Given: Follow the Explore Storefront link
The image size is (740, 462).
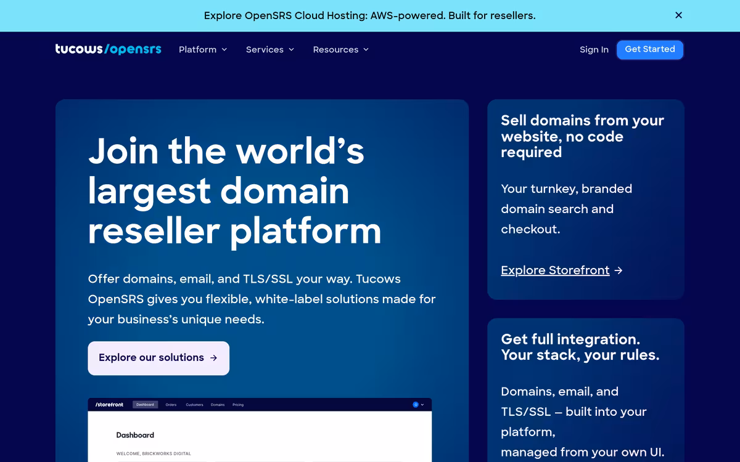Looking at the screenshot, I should click(x=562, y=270).
